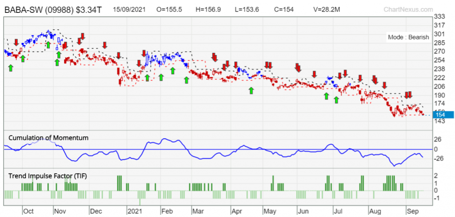The height and width of the screenshot is (217, 455).
Task: Click the Sep month label on time axis
Action: click(412, 211)
